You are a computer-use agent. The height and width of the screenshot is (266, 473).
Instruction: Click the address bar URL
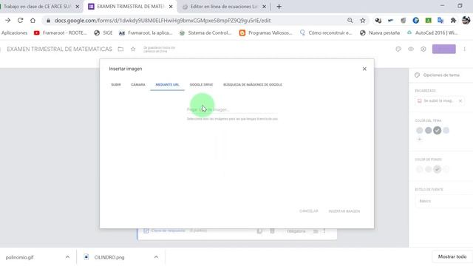click(x=163, y=21)
